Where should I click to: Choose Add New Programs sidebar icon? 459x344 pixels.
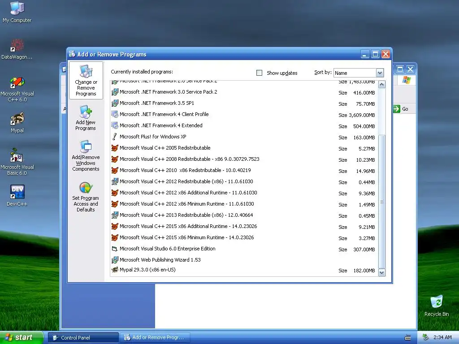pos(86,112)
